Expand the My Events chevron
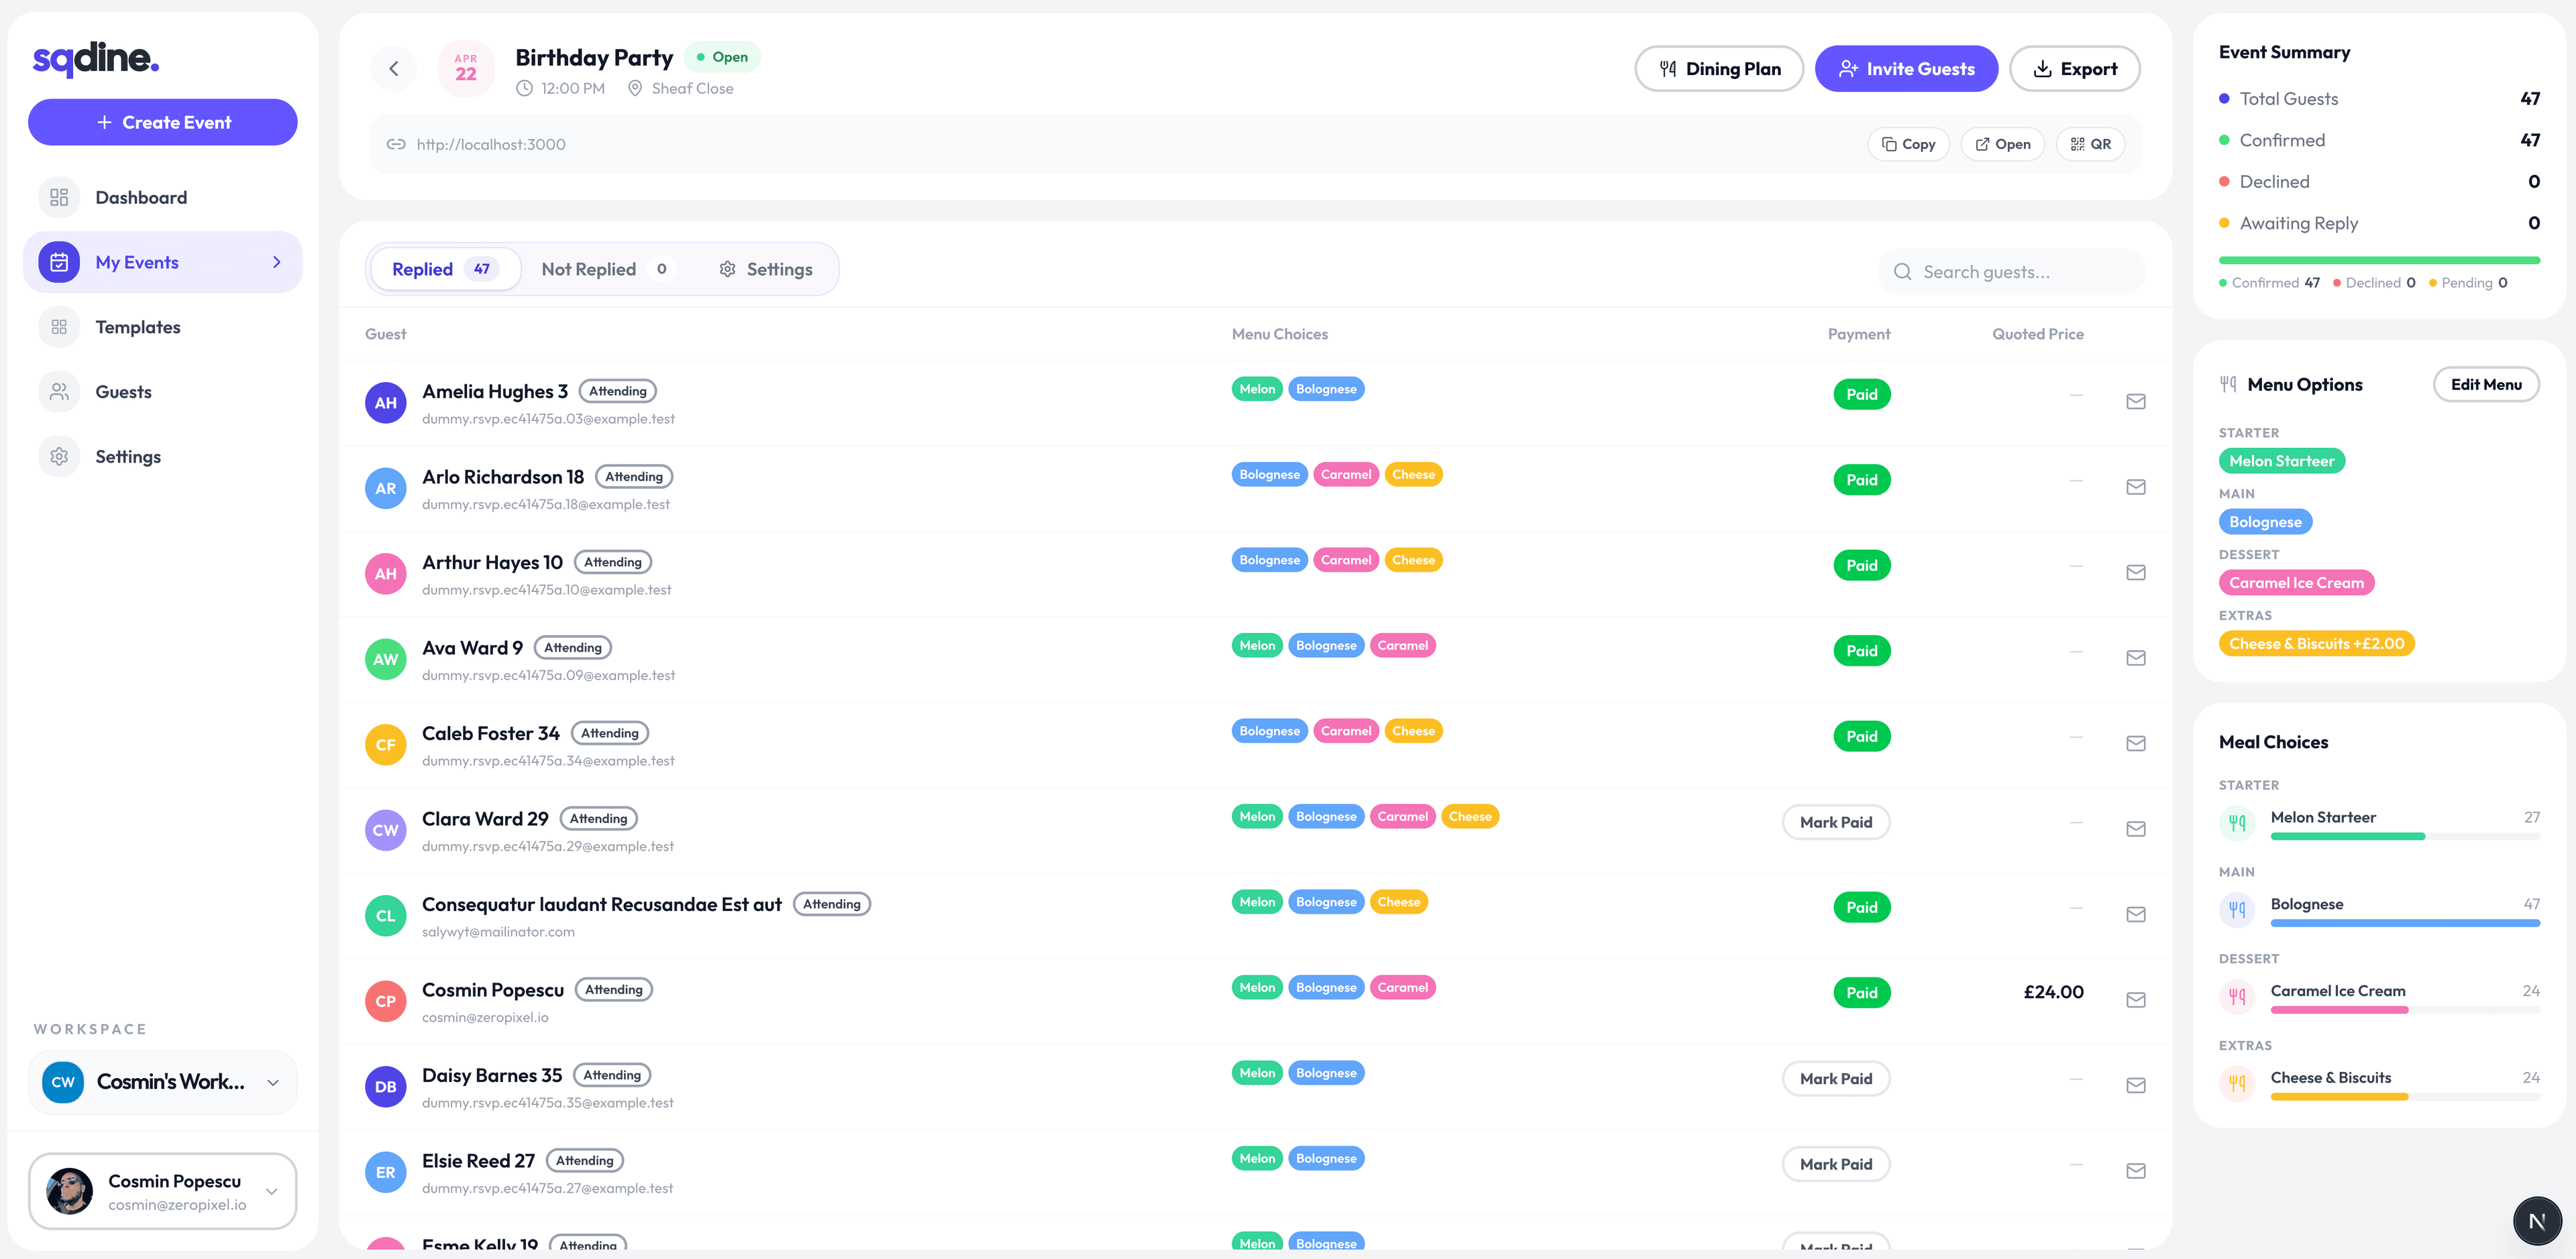The image size is (2576, 1259). click(x=277, y=263)
